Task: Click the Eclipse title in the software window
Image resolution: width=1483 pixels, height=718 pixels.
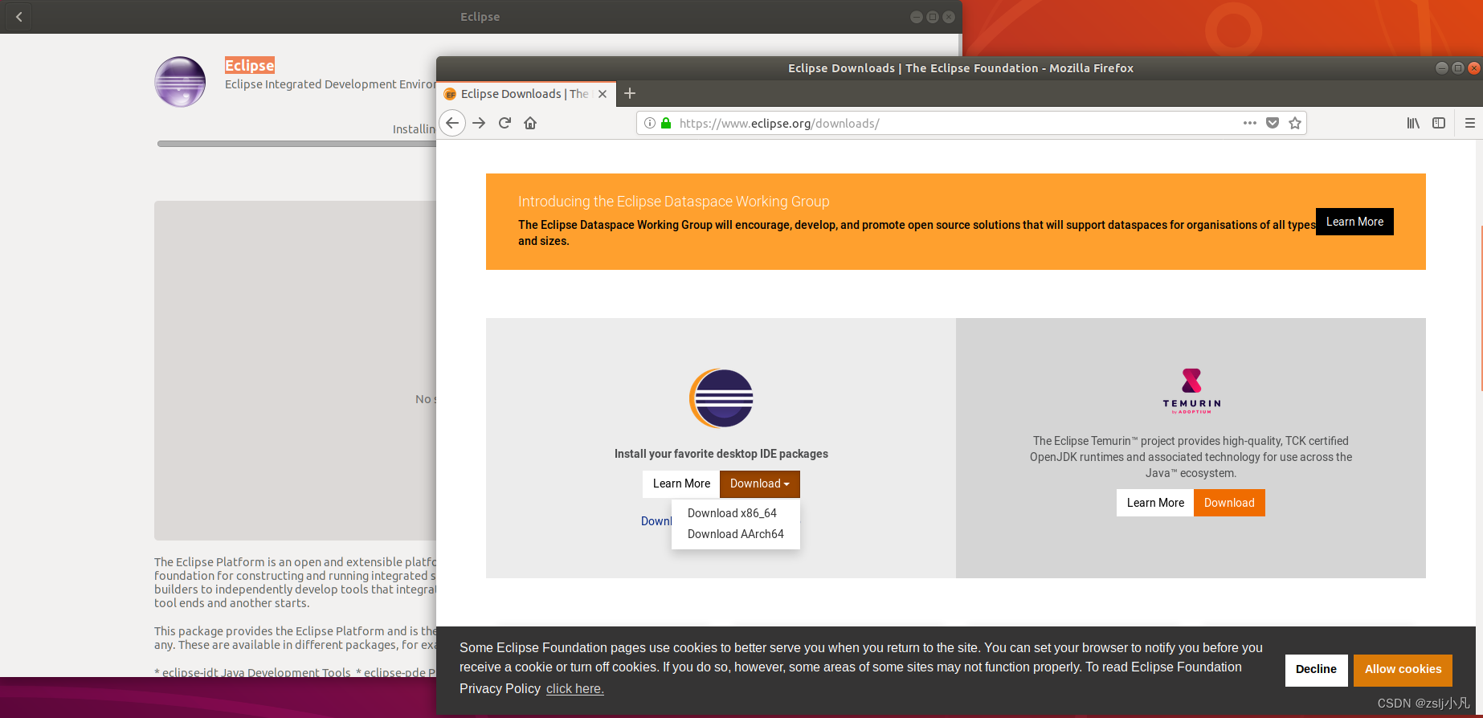Action: point(249,65)
